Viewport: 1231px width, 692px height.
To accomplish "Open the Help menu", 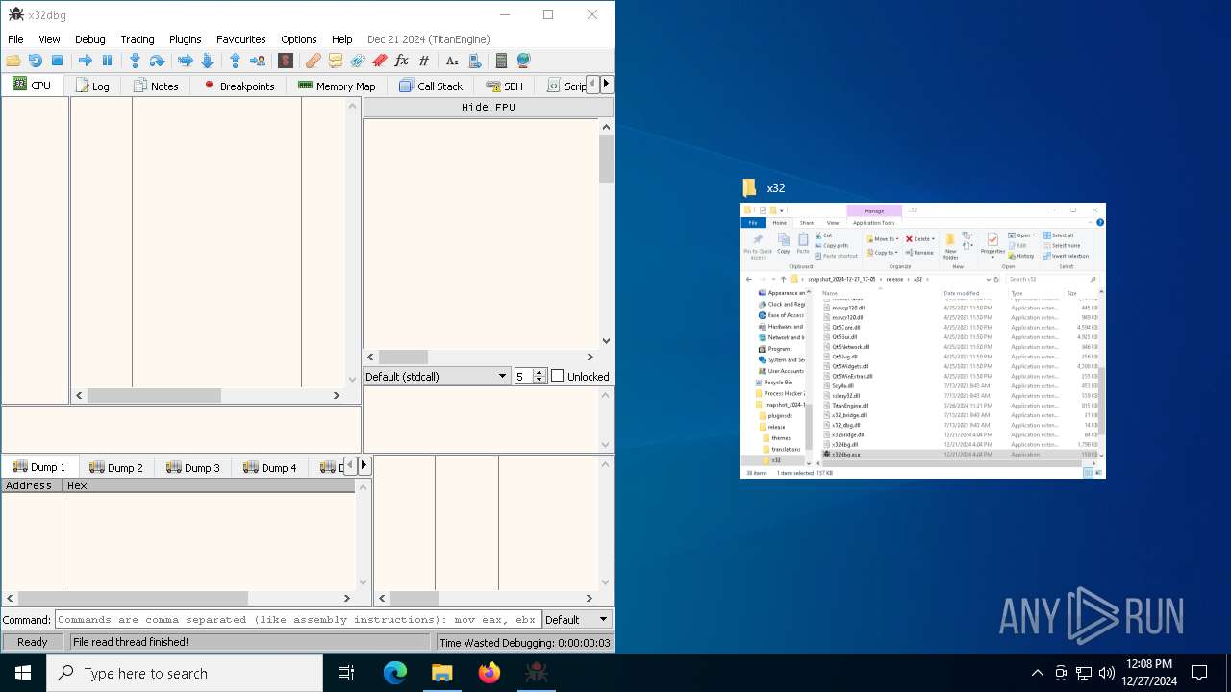I will click(342, 39).
